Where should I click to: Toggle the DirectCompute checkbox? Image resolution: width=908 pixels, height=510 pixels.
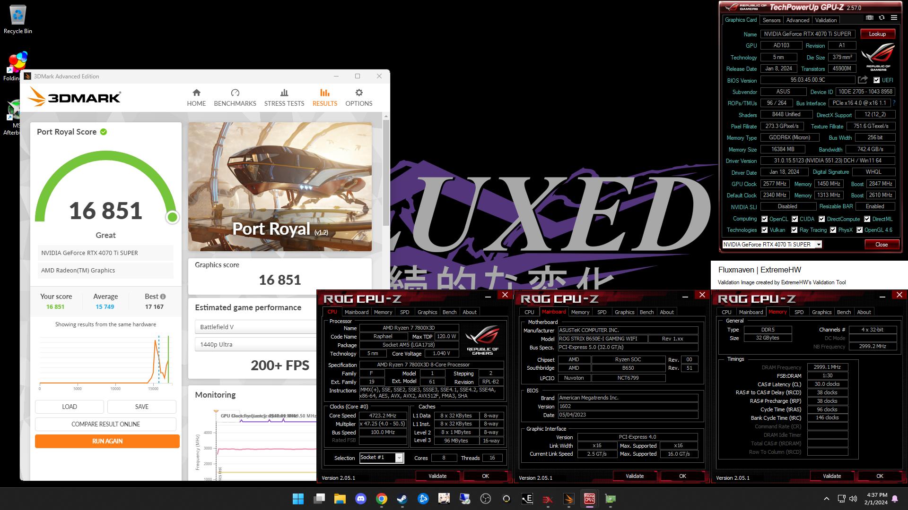822,219
